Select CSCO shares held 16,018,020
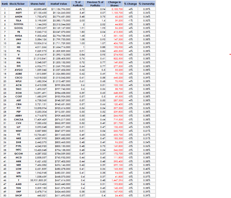This screenshot has height=198, width=231. (37, 78)
